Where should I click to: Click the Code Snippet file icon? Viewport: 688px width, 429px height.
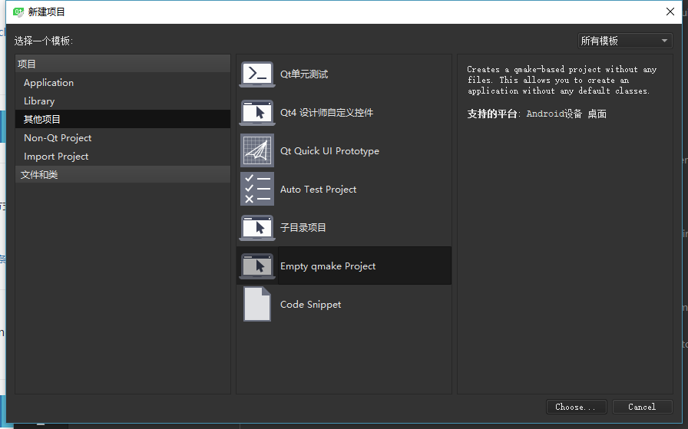pos(257,304)
